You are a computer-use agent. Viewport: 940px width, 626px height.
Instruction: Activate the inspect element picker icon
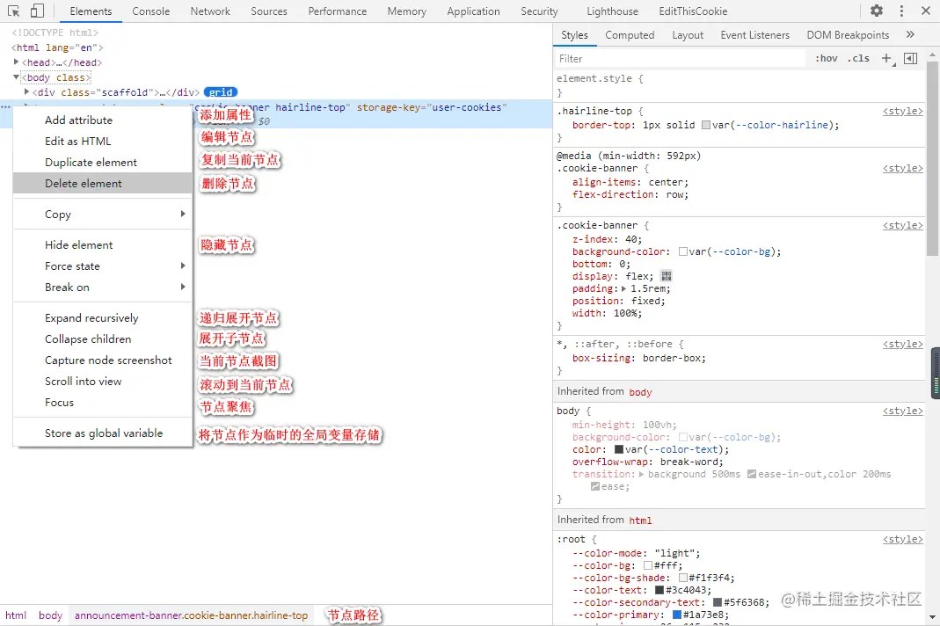tap(13, 11)
